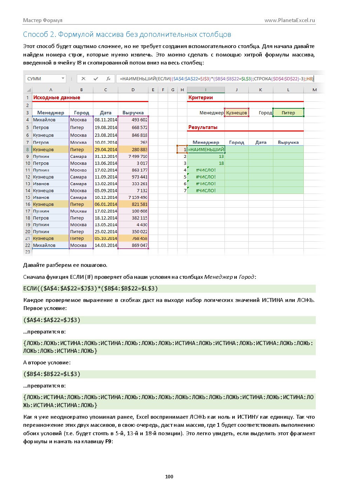Open the Name Box dropdown arrow
The width and height of the screenshot is (348, 492).
(63, 79)
